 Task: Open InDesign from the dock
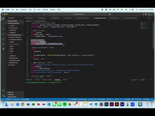tap(112, 104)
